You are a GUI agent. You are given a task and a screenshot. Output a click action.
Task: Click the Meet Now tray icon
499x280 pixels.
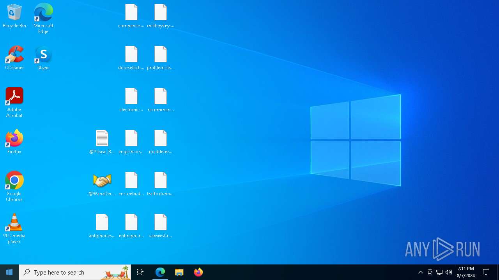[430, 272]
